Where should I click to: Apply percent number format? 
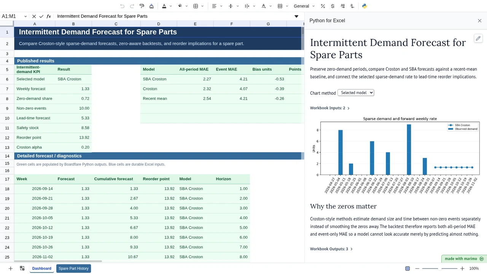point(323,6)
